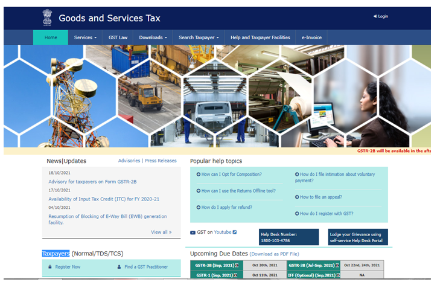The height and width of the screenshot is (282, 440).
Task: Open the GST Law menu item
Action: click(x=118, y=37)
